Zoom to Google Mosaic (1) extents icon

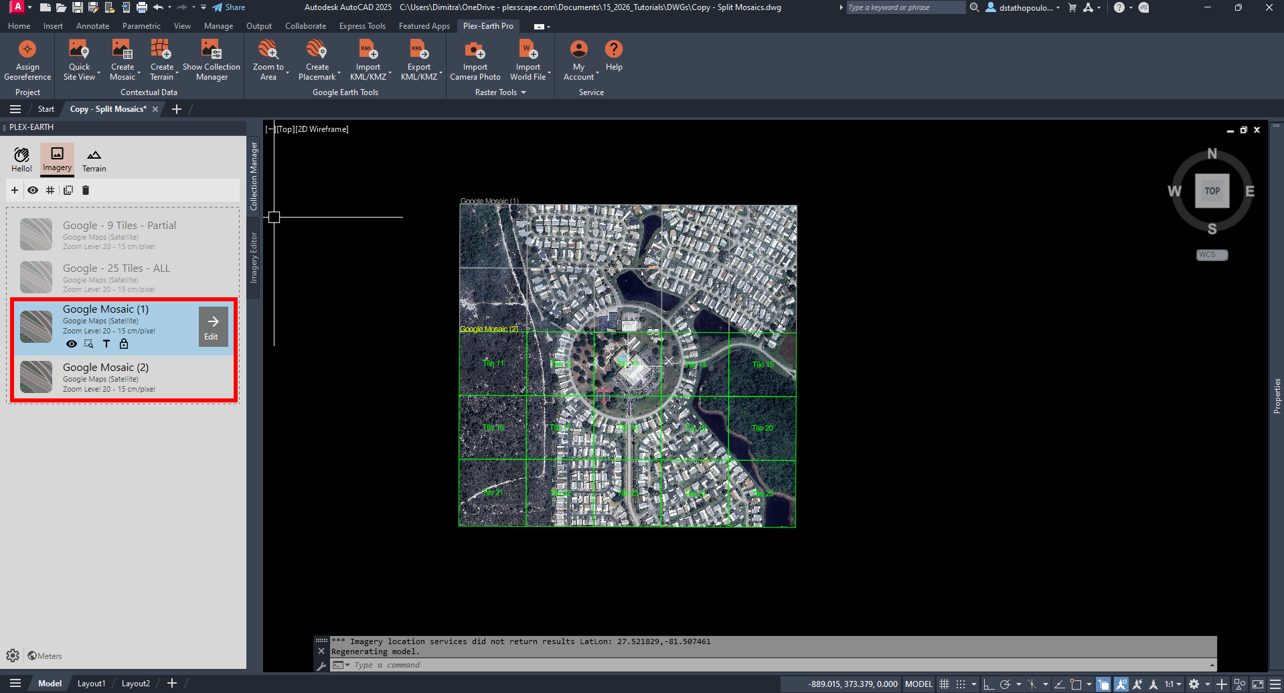(x=89, y=344)
